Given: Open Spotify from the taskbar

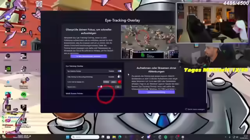Looking at the screenshot, I should 166,137.
